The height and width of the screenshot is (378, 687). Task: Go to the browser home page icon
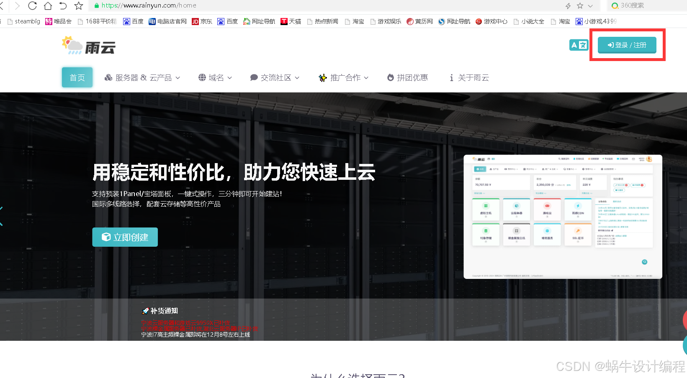(48, 6)
